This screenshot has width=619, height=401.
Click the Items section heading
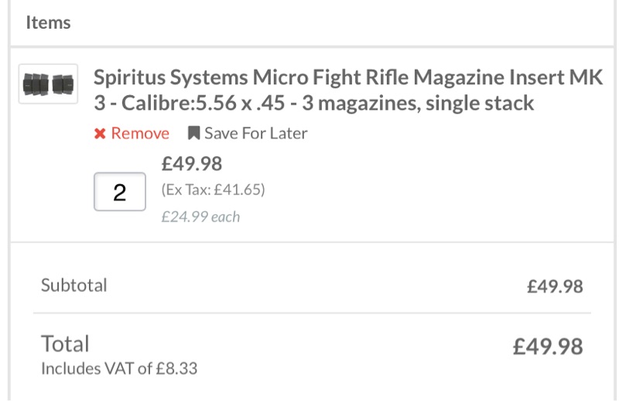pyautogui.click(x=48, y=22)
